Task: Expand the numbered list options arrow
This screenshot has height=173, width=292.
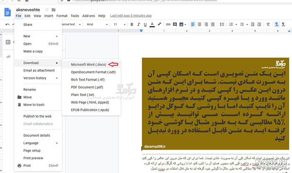Action: pos(236,25)
